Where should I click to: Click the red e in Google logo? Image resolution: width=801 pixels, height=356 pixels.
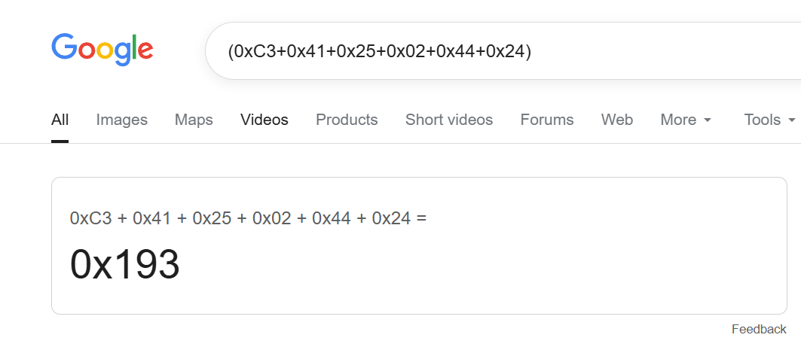coord(145,51)
